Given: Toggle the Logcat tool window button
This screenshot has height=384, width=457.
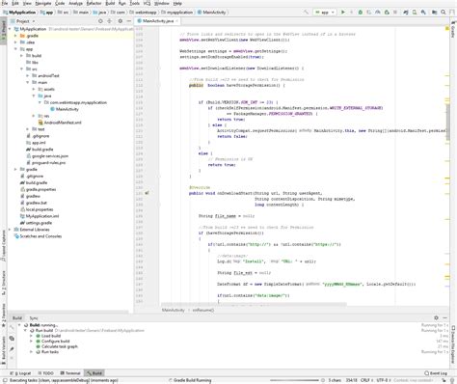Looking at the screenshot, I should pos(20,373).
